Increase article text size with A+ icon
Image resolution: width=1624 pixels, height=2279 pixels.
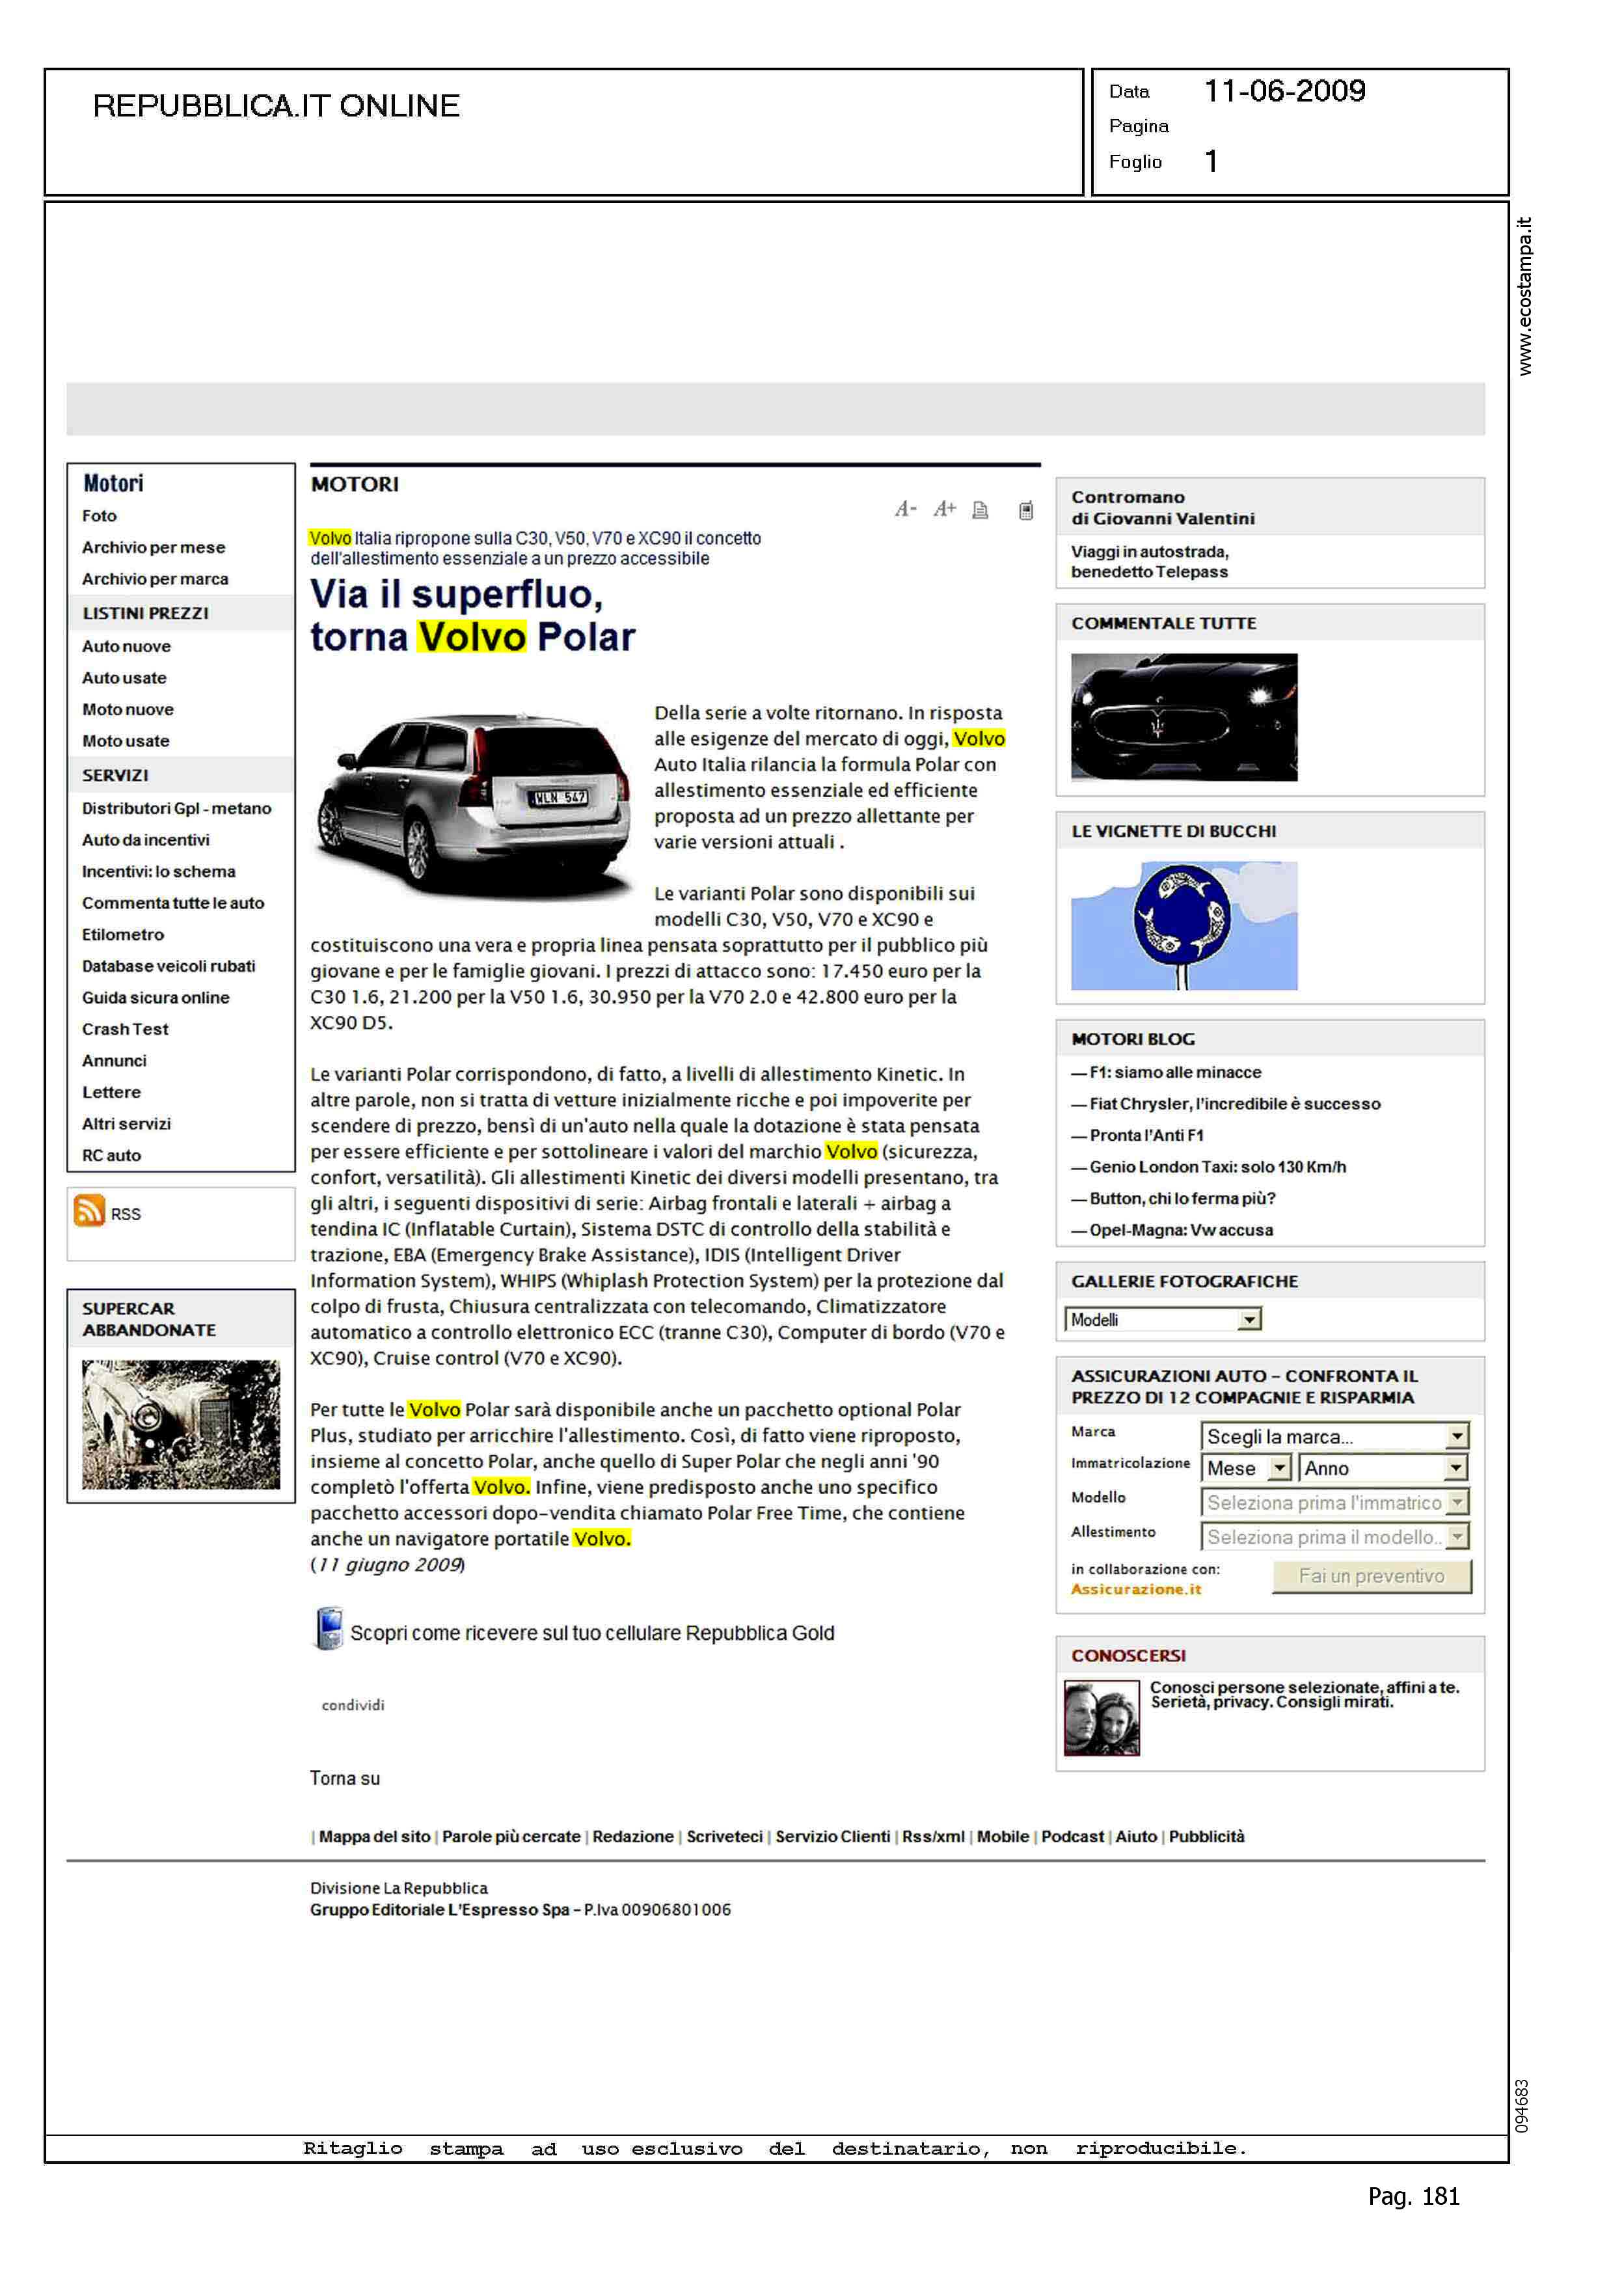click(x=944, y=509)
